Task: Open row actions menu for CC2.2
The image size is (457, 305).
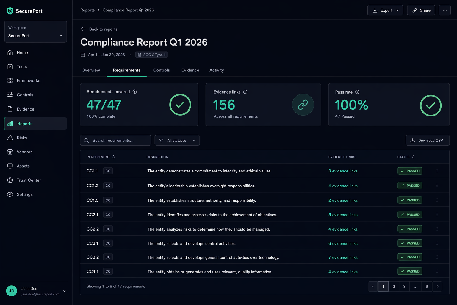Action: pos(437,229)
